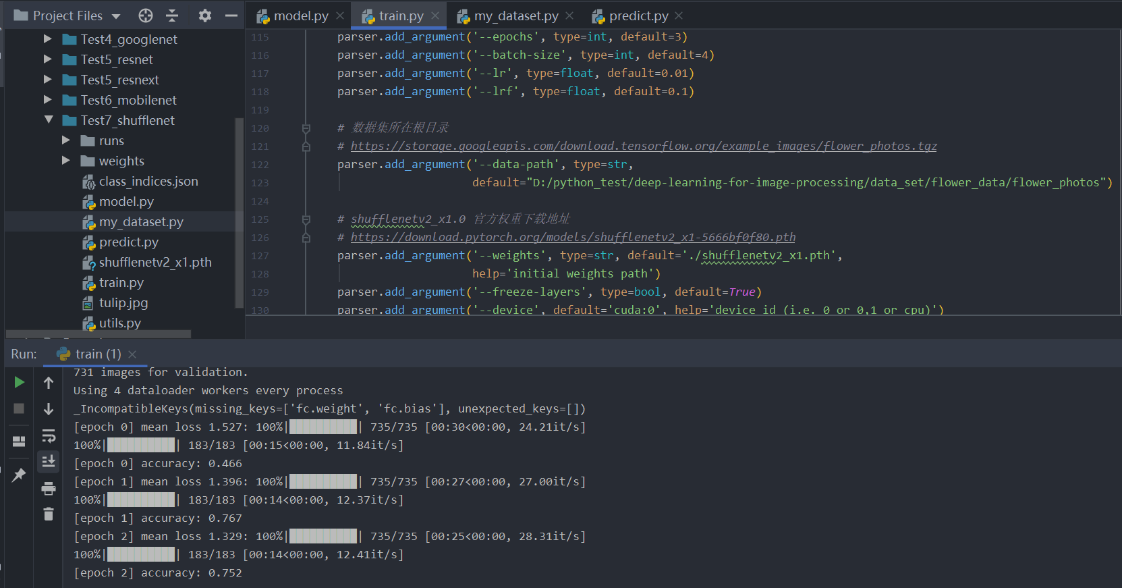Viewport: 1122px width, 588px height.
Task: Click the down arrow in run toolbar
Action: point(49,409)
